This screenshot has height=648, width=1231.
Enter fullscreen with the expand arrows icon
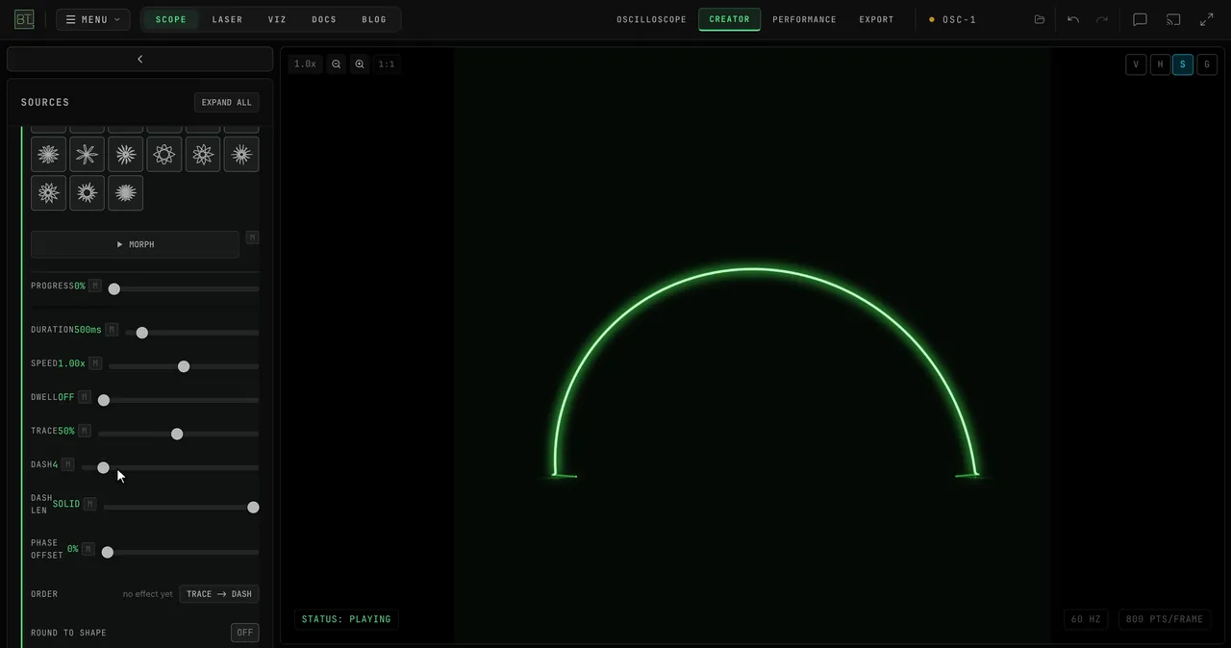[1206, 19]
